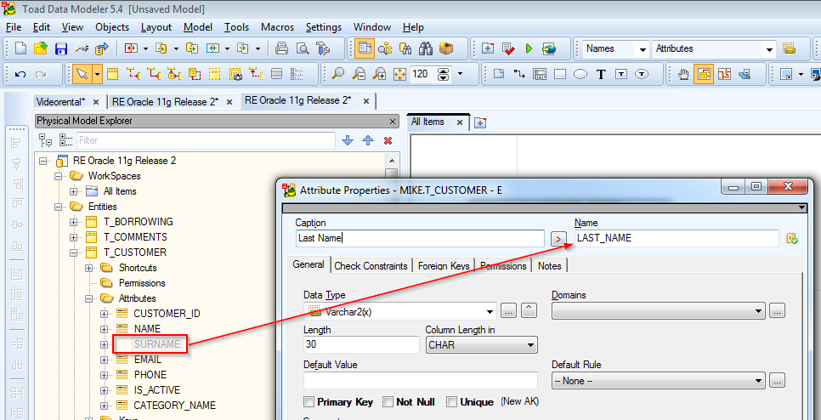Click the blue down arrow in explorer

(x=348, y=140)
